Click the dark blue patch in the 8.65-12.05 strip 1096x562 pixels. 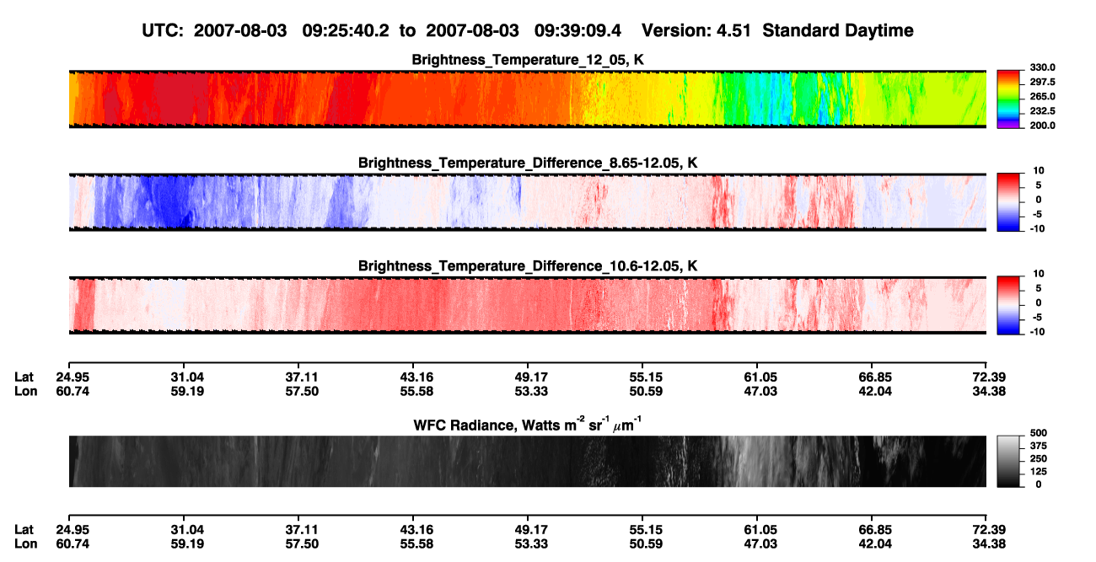(x=173, y=202)
